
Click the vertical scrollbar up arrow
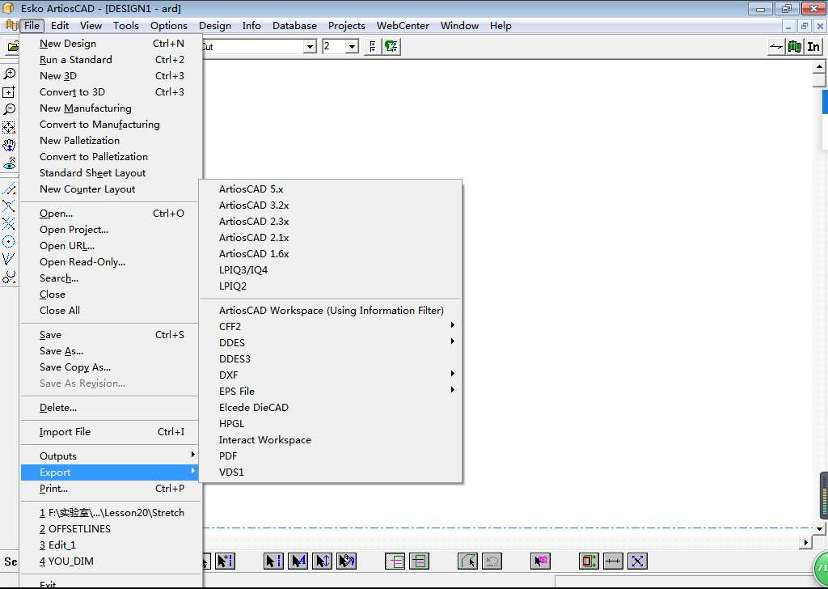coord(818,67)
